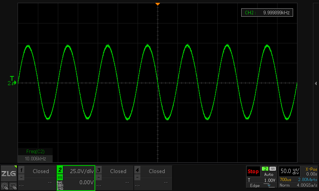Click the zoom magnifier icon under ZLG
319x191 pixels.
pyautogui.click(x=4, y=185)
